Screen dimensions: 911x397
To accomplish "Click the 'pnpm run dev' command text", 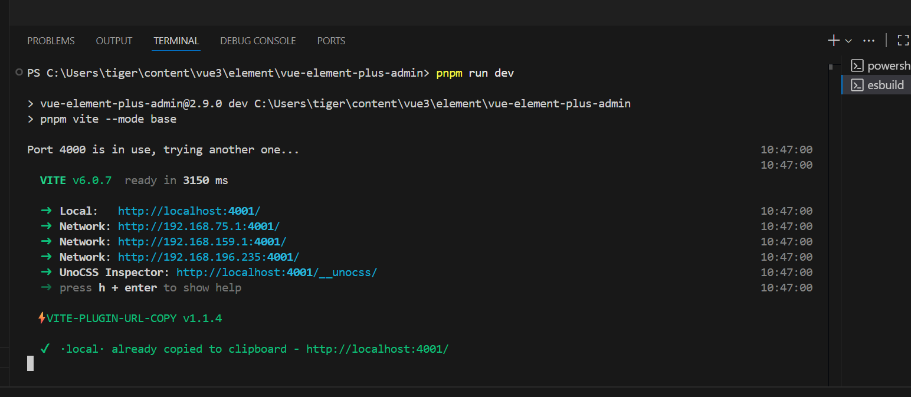I will pyautogui.click(x=475, y=73).
